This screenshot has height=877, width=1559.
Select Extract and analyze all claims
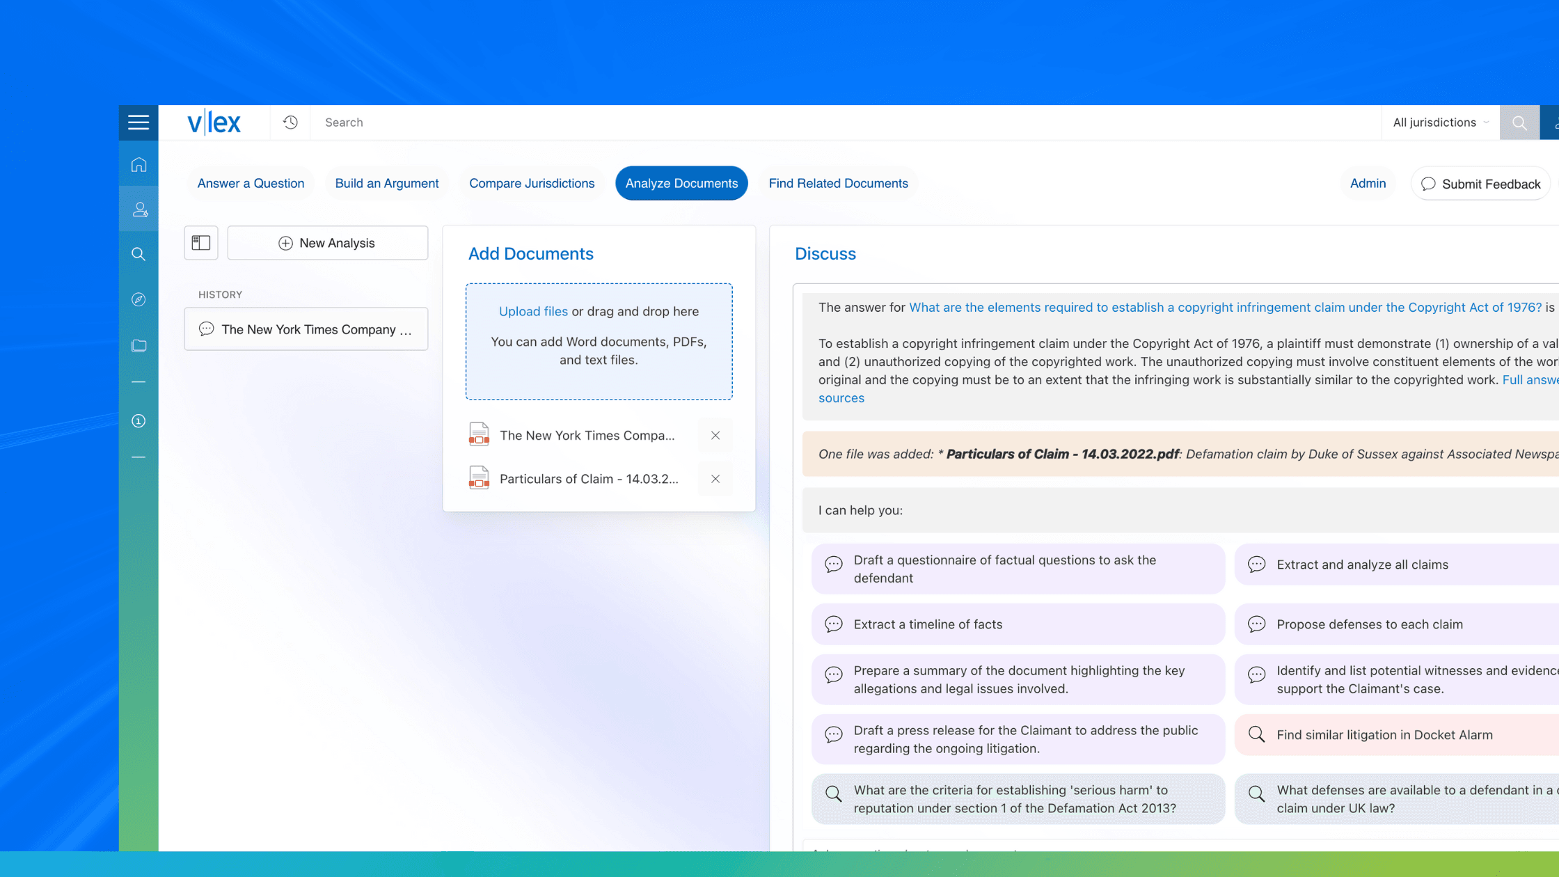pyautogui.click(x=1397, y=564)
